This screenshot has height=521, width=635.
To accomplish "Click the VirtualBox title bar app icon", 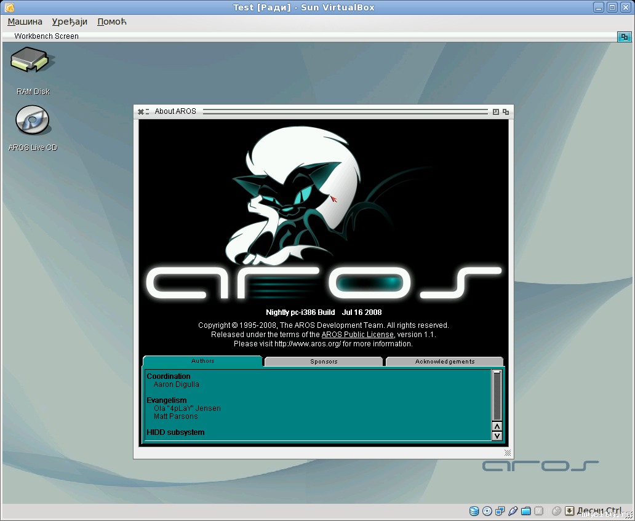I will click(9, 7).
